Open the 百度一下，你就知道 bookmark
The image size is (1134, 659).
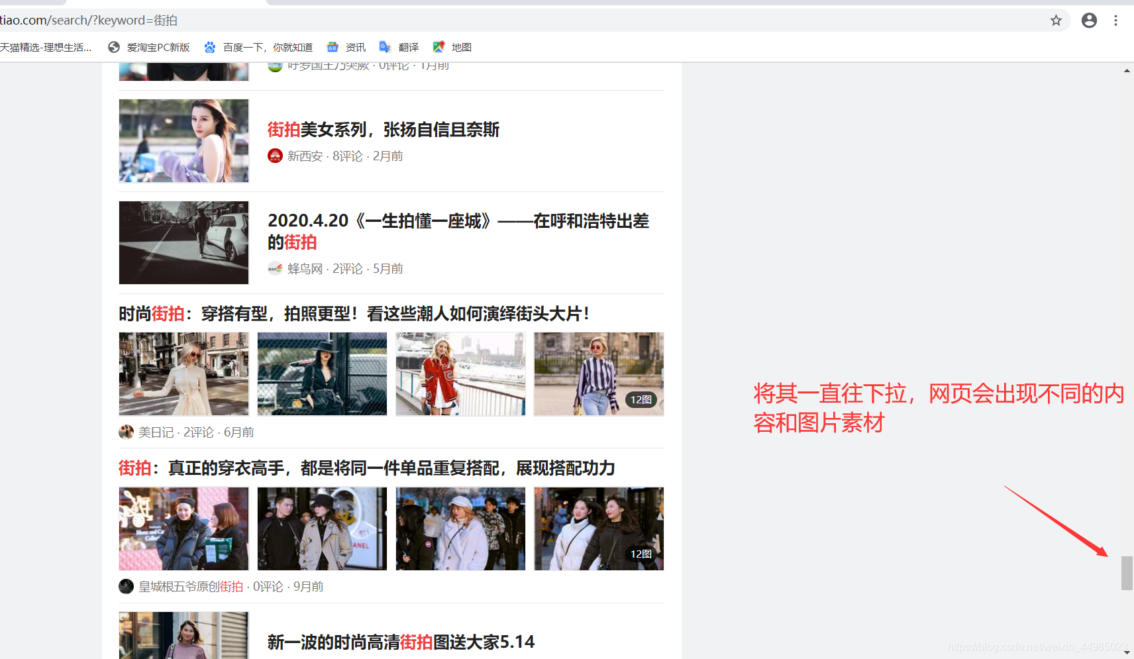pos(268,47)
